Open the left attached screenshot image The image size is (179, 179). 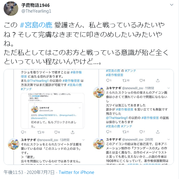click(x=51, y=117)
